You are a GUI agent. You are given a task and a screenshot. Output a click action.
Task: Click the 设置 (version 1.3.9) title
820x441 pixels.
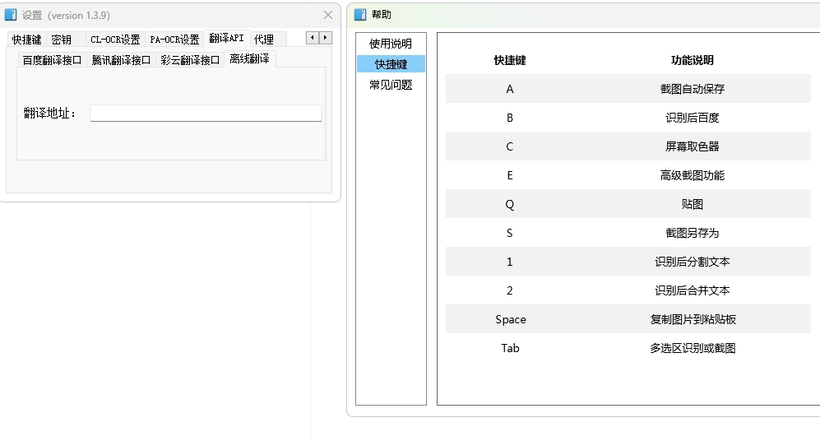pos(66,15)
